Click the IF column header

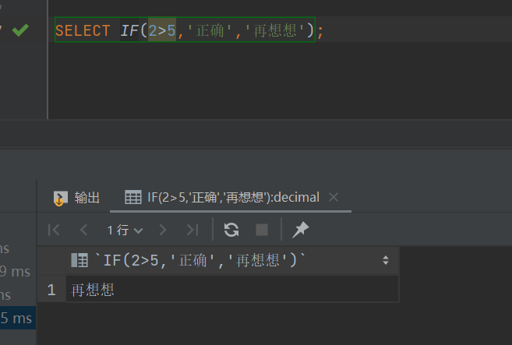click(200, 261)
